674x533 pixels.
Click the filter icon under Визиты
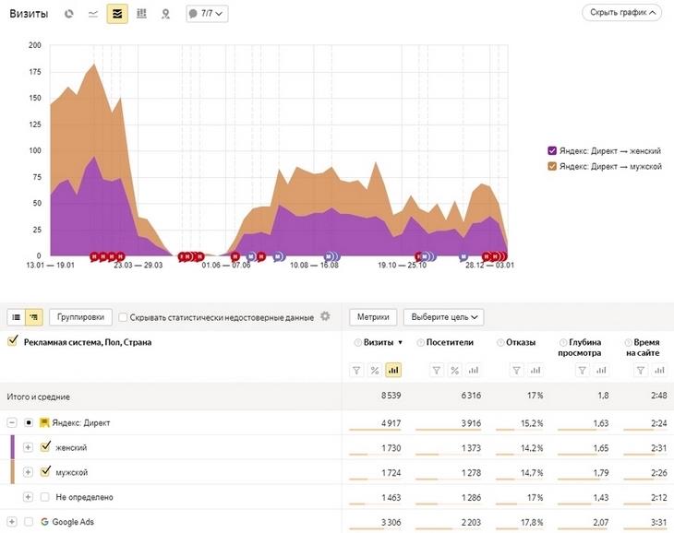point(355,370)
